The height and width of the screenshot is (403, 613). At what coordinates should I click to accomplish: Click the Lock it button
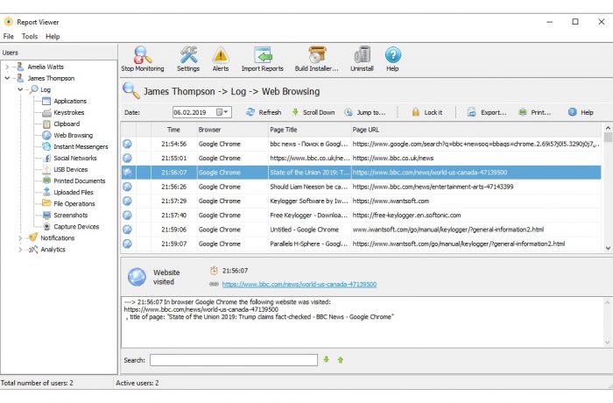click(427, 112)
